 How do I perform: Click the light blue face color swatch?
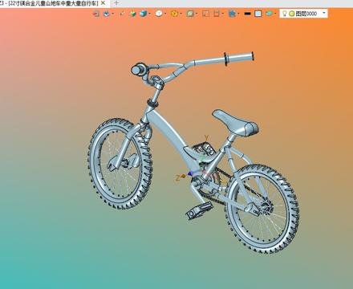258,14
